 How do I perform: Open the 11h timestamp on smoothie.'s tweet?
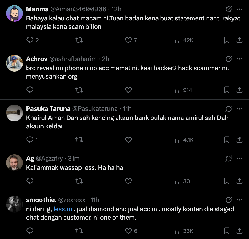95,200
